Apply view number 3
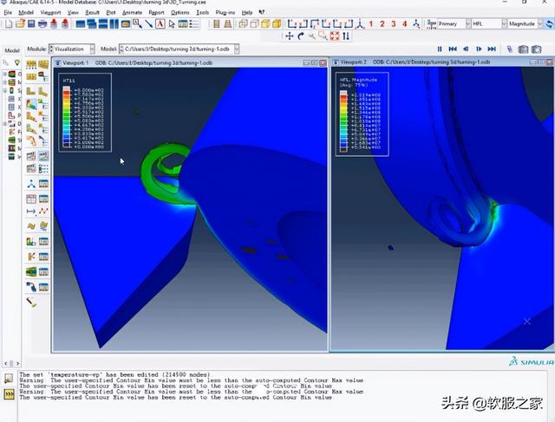 [393, 24]
